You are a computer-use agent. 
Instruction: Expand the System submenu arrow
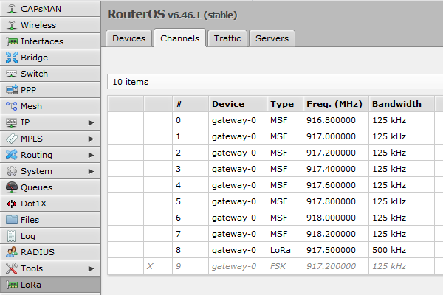(x=91, y=171)
